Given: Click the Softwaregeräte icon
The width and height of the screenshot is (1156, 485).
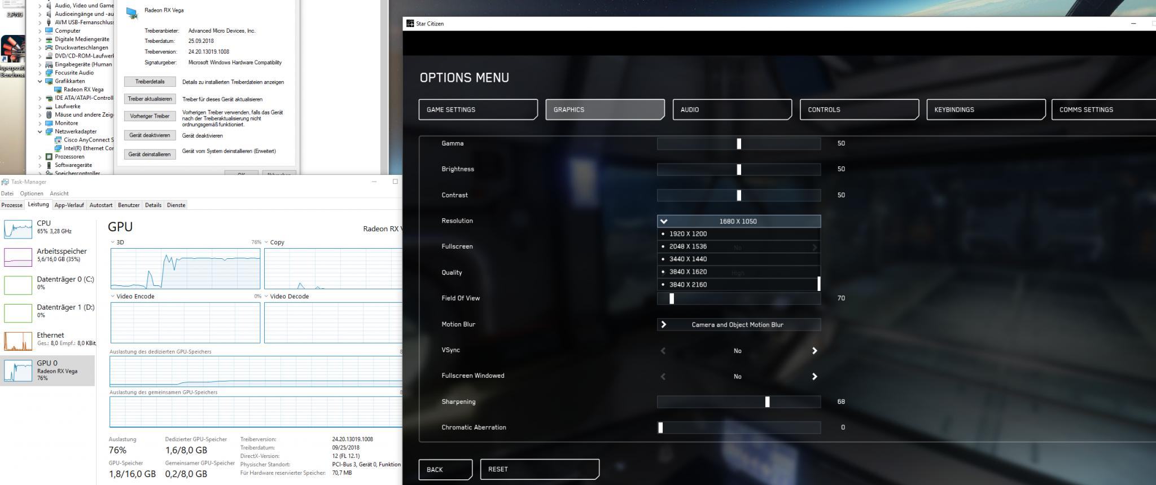Looking at the screenshot, I should click(49, 165).
